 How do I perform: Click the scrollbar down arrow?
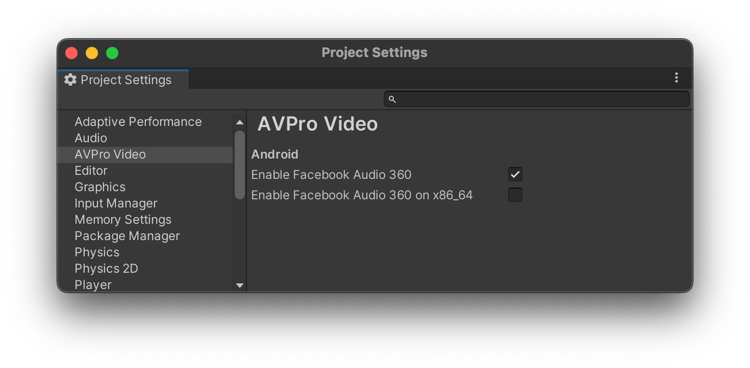tap(239, 285)
